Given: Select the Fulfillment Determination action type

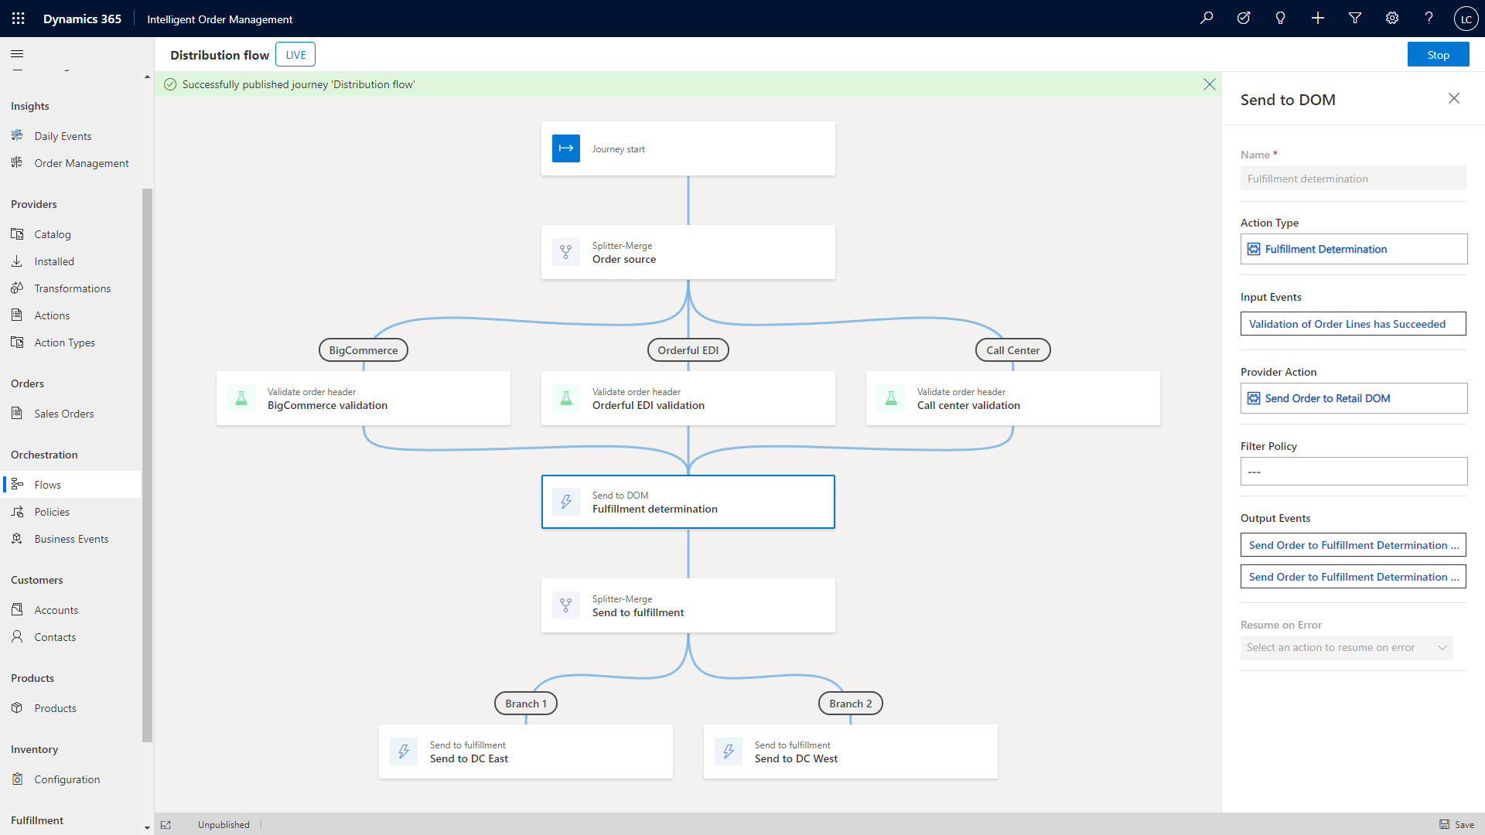Looking at the screenshot, I should 1354,249.
